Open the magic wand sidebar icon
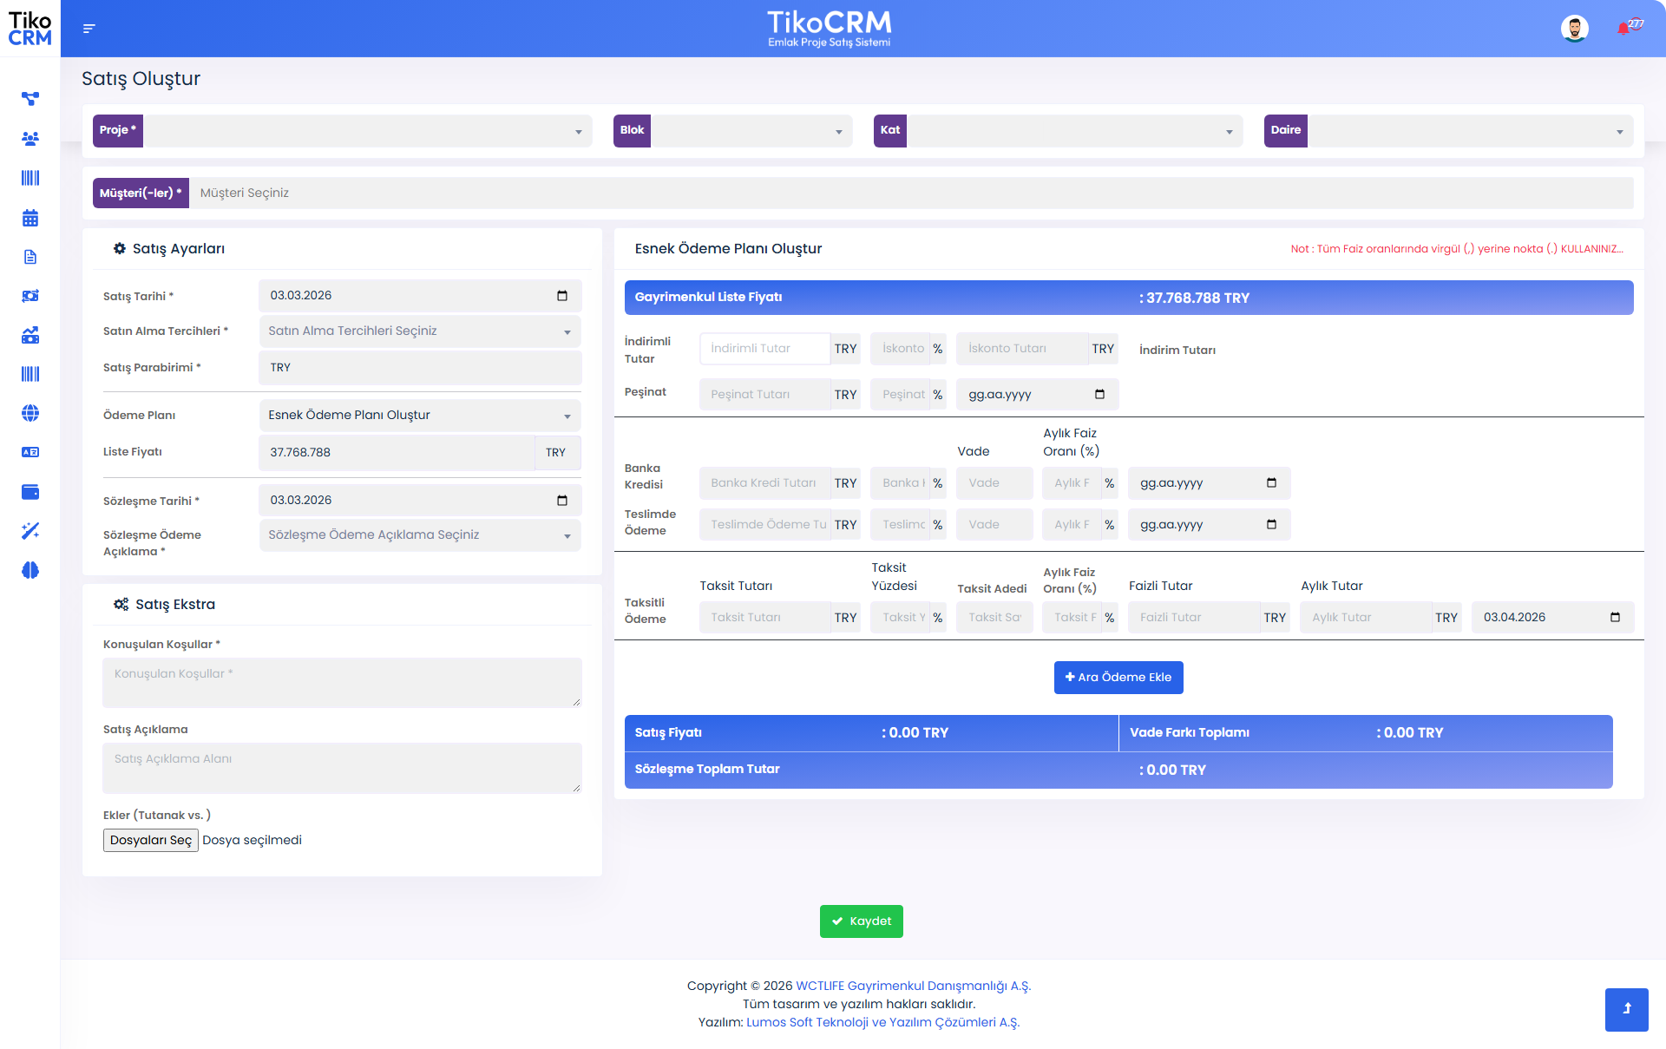 point(30,531)
